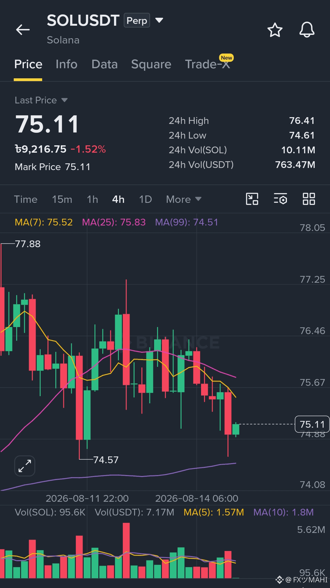
Task: Open price alert bell icon
Action: coord(307,30)
